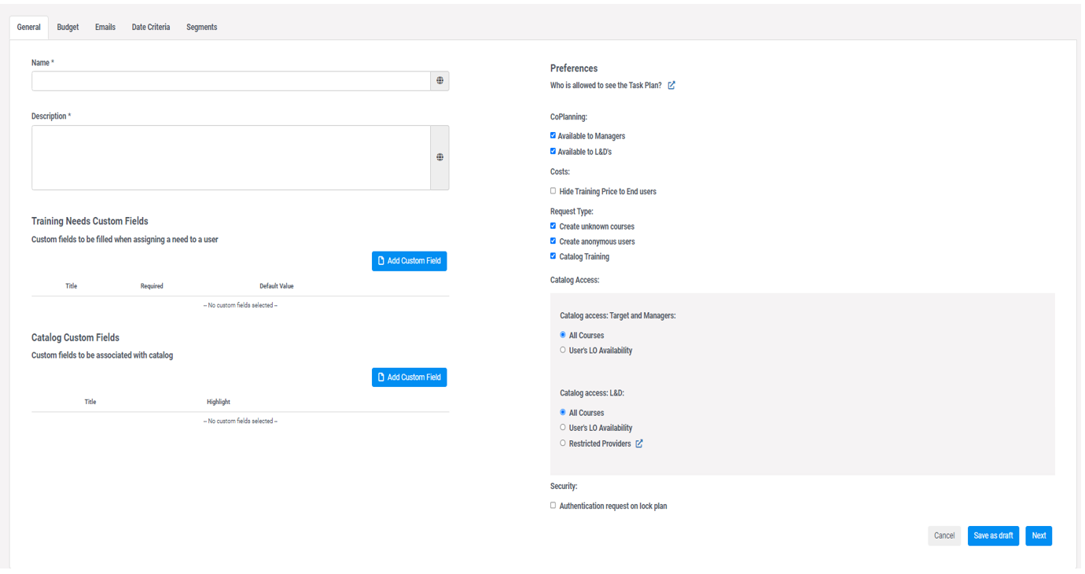
Task: Click the globe icon beside Name field
Action: 440,81
